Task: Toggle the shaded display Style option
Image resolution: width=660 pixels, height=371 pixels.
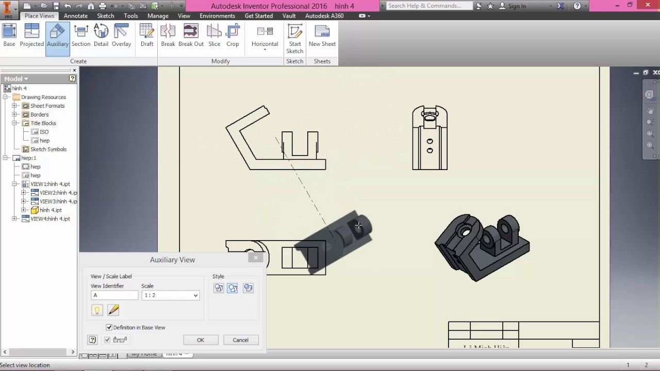Action: point(248,288)
